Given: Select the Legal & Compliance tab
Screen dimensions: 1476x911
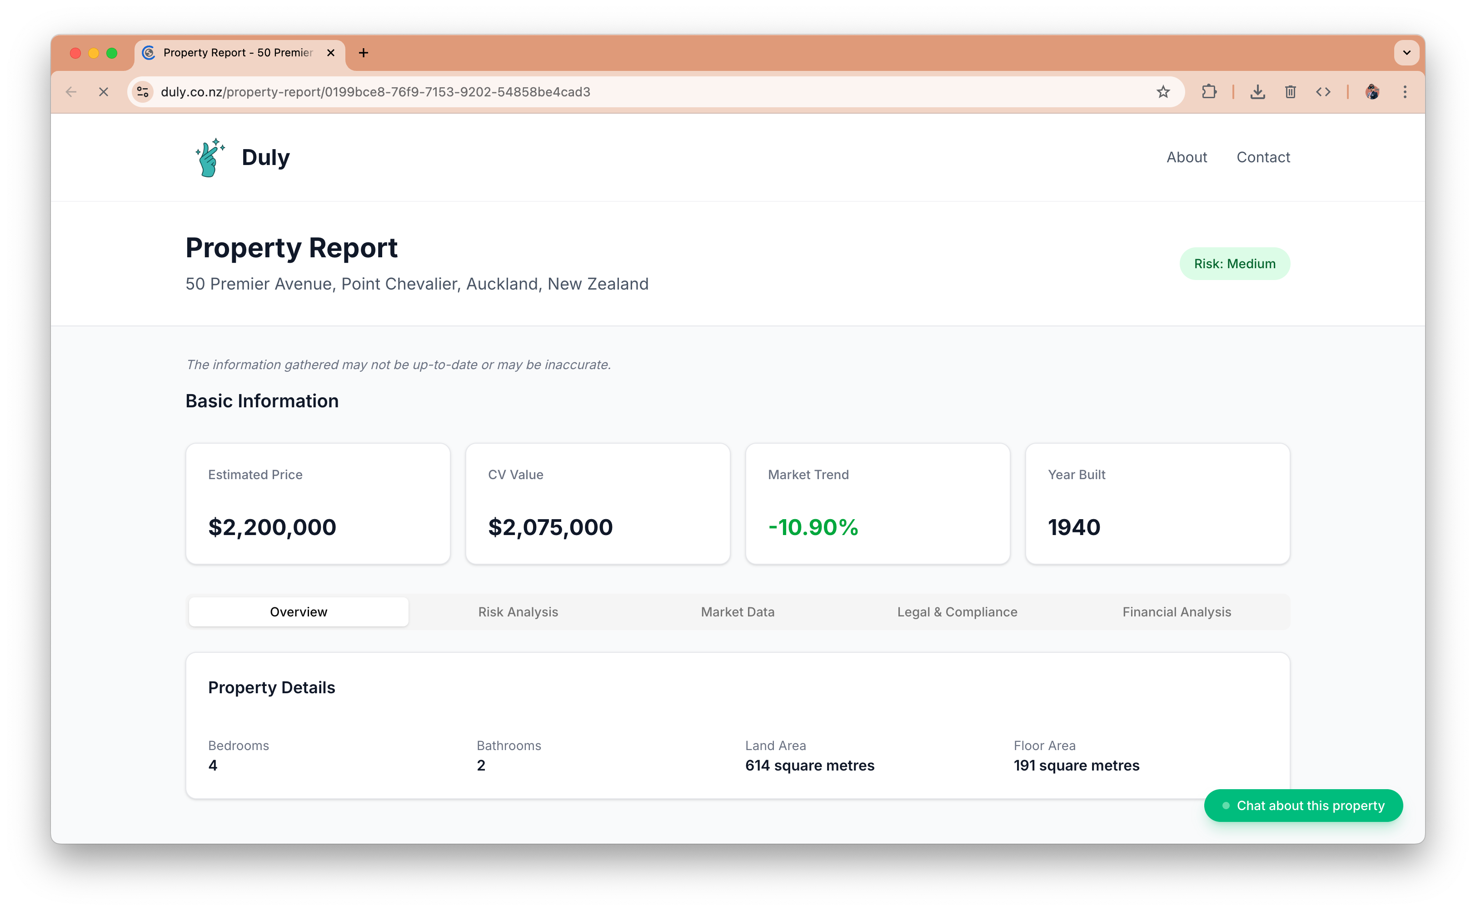Looking at the screenshot, I should point(957,611).
